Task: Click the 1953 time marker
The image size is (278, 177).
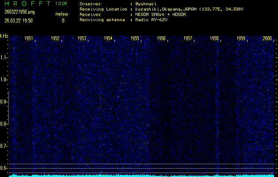Action: pyautogui.click(x=82, y=38)
